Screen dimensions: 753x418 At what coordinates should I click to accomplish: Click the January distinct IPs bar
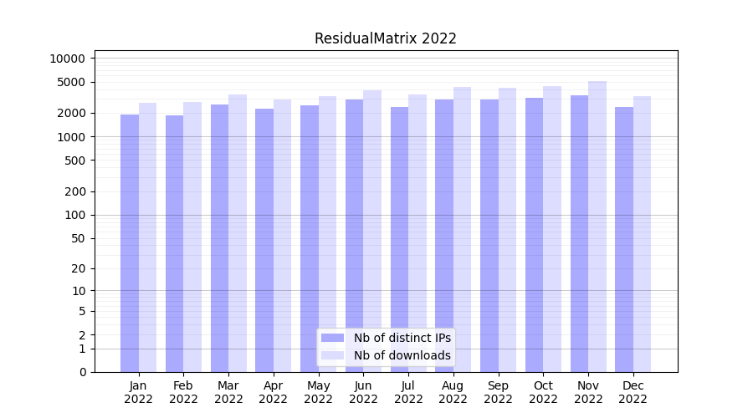pos(130,242)
